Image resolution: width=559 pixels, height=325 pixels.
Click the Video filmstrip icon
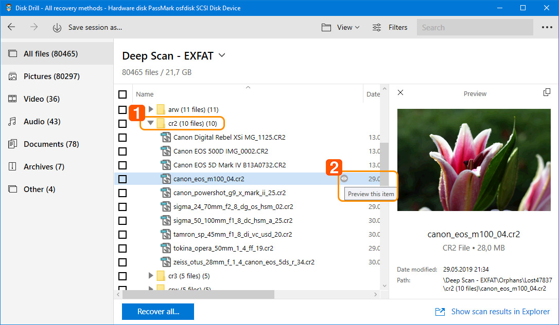tap(12, 99)
